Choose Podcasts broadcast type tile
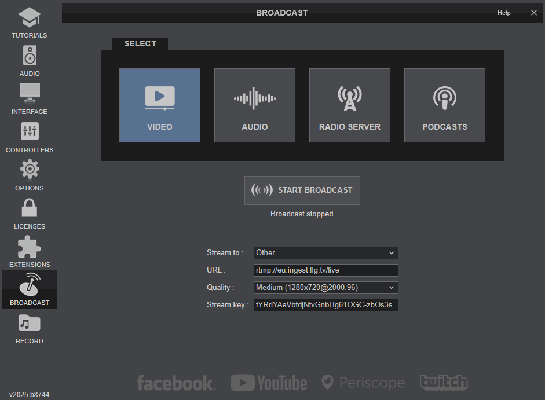545x400 pixels. pos(445,105)
